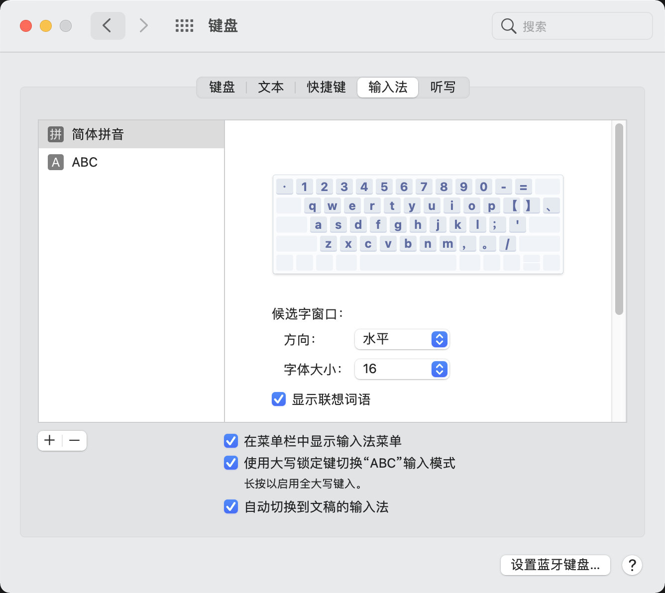Select the 简体拼音 input source icon
Screen dimensions: 665x593
coord(56,134)
